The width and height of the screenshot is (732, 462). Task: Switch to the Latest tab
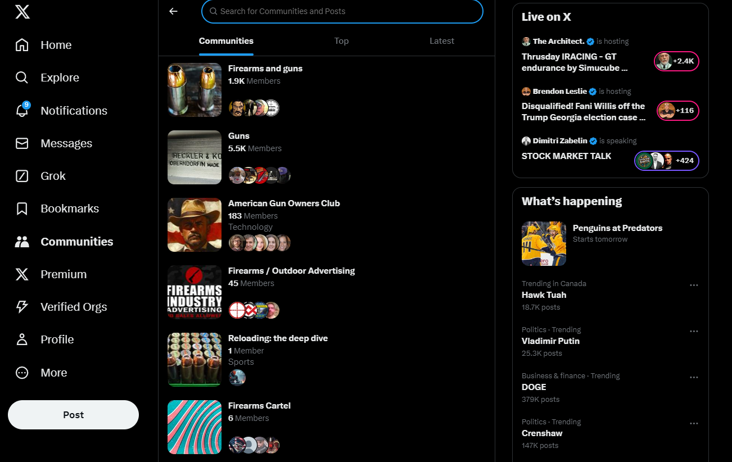click(441, 41)
